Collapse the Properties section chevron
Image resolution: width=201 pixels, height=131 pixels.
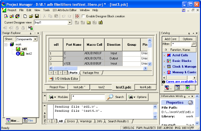tap(190, 102)
